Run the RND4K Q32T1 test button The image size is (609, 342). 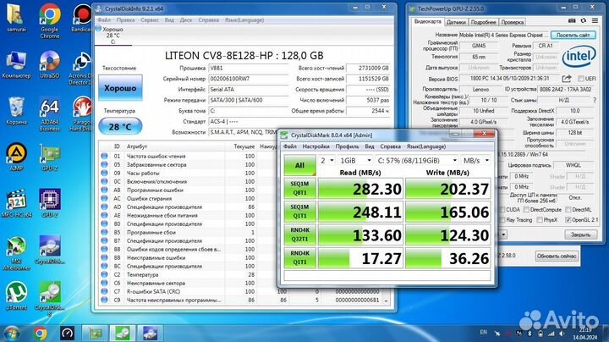299,234
